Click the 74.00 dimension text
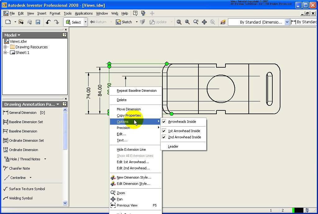The width and height of the screenshot is (318, 214). tap(89, 93)
